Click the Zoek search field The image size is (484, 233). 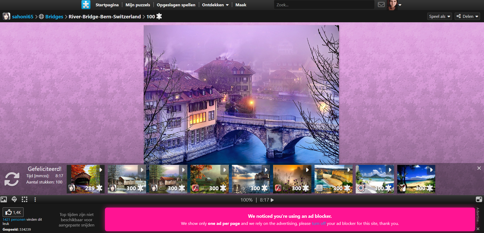[324, 5]
